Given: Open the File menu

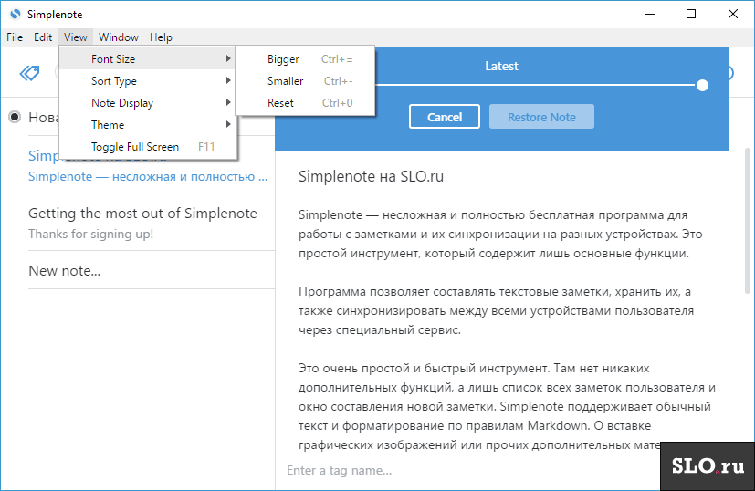Looking at the screenshot, I should 15,37.
